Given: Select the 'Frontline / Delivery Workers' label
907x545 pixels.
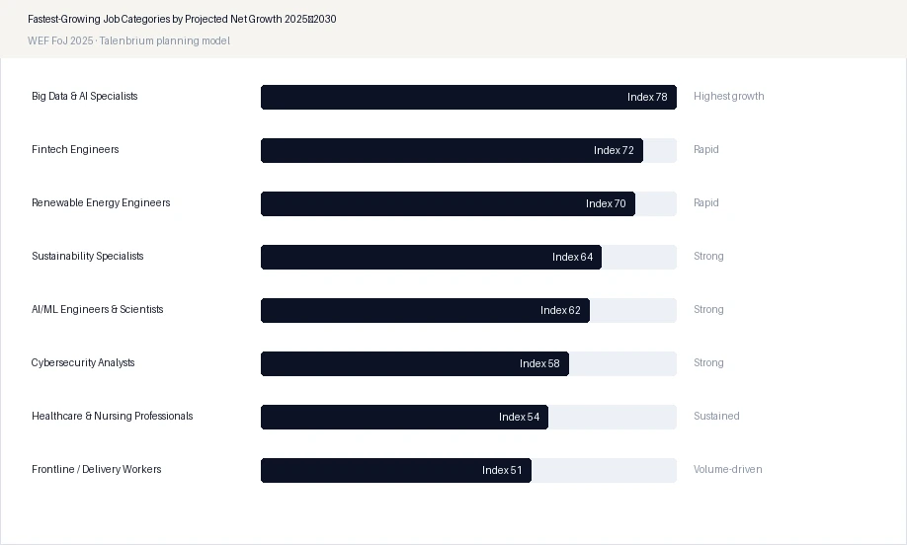Looking at the screenshot, I should [97, 469].
